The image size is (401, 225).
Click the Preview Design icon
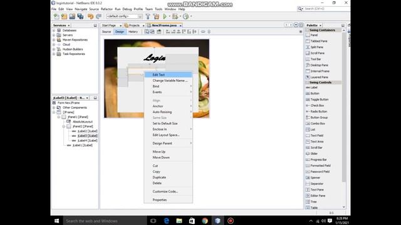tap(159, 32)
